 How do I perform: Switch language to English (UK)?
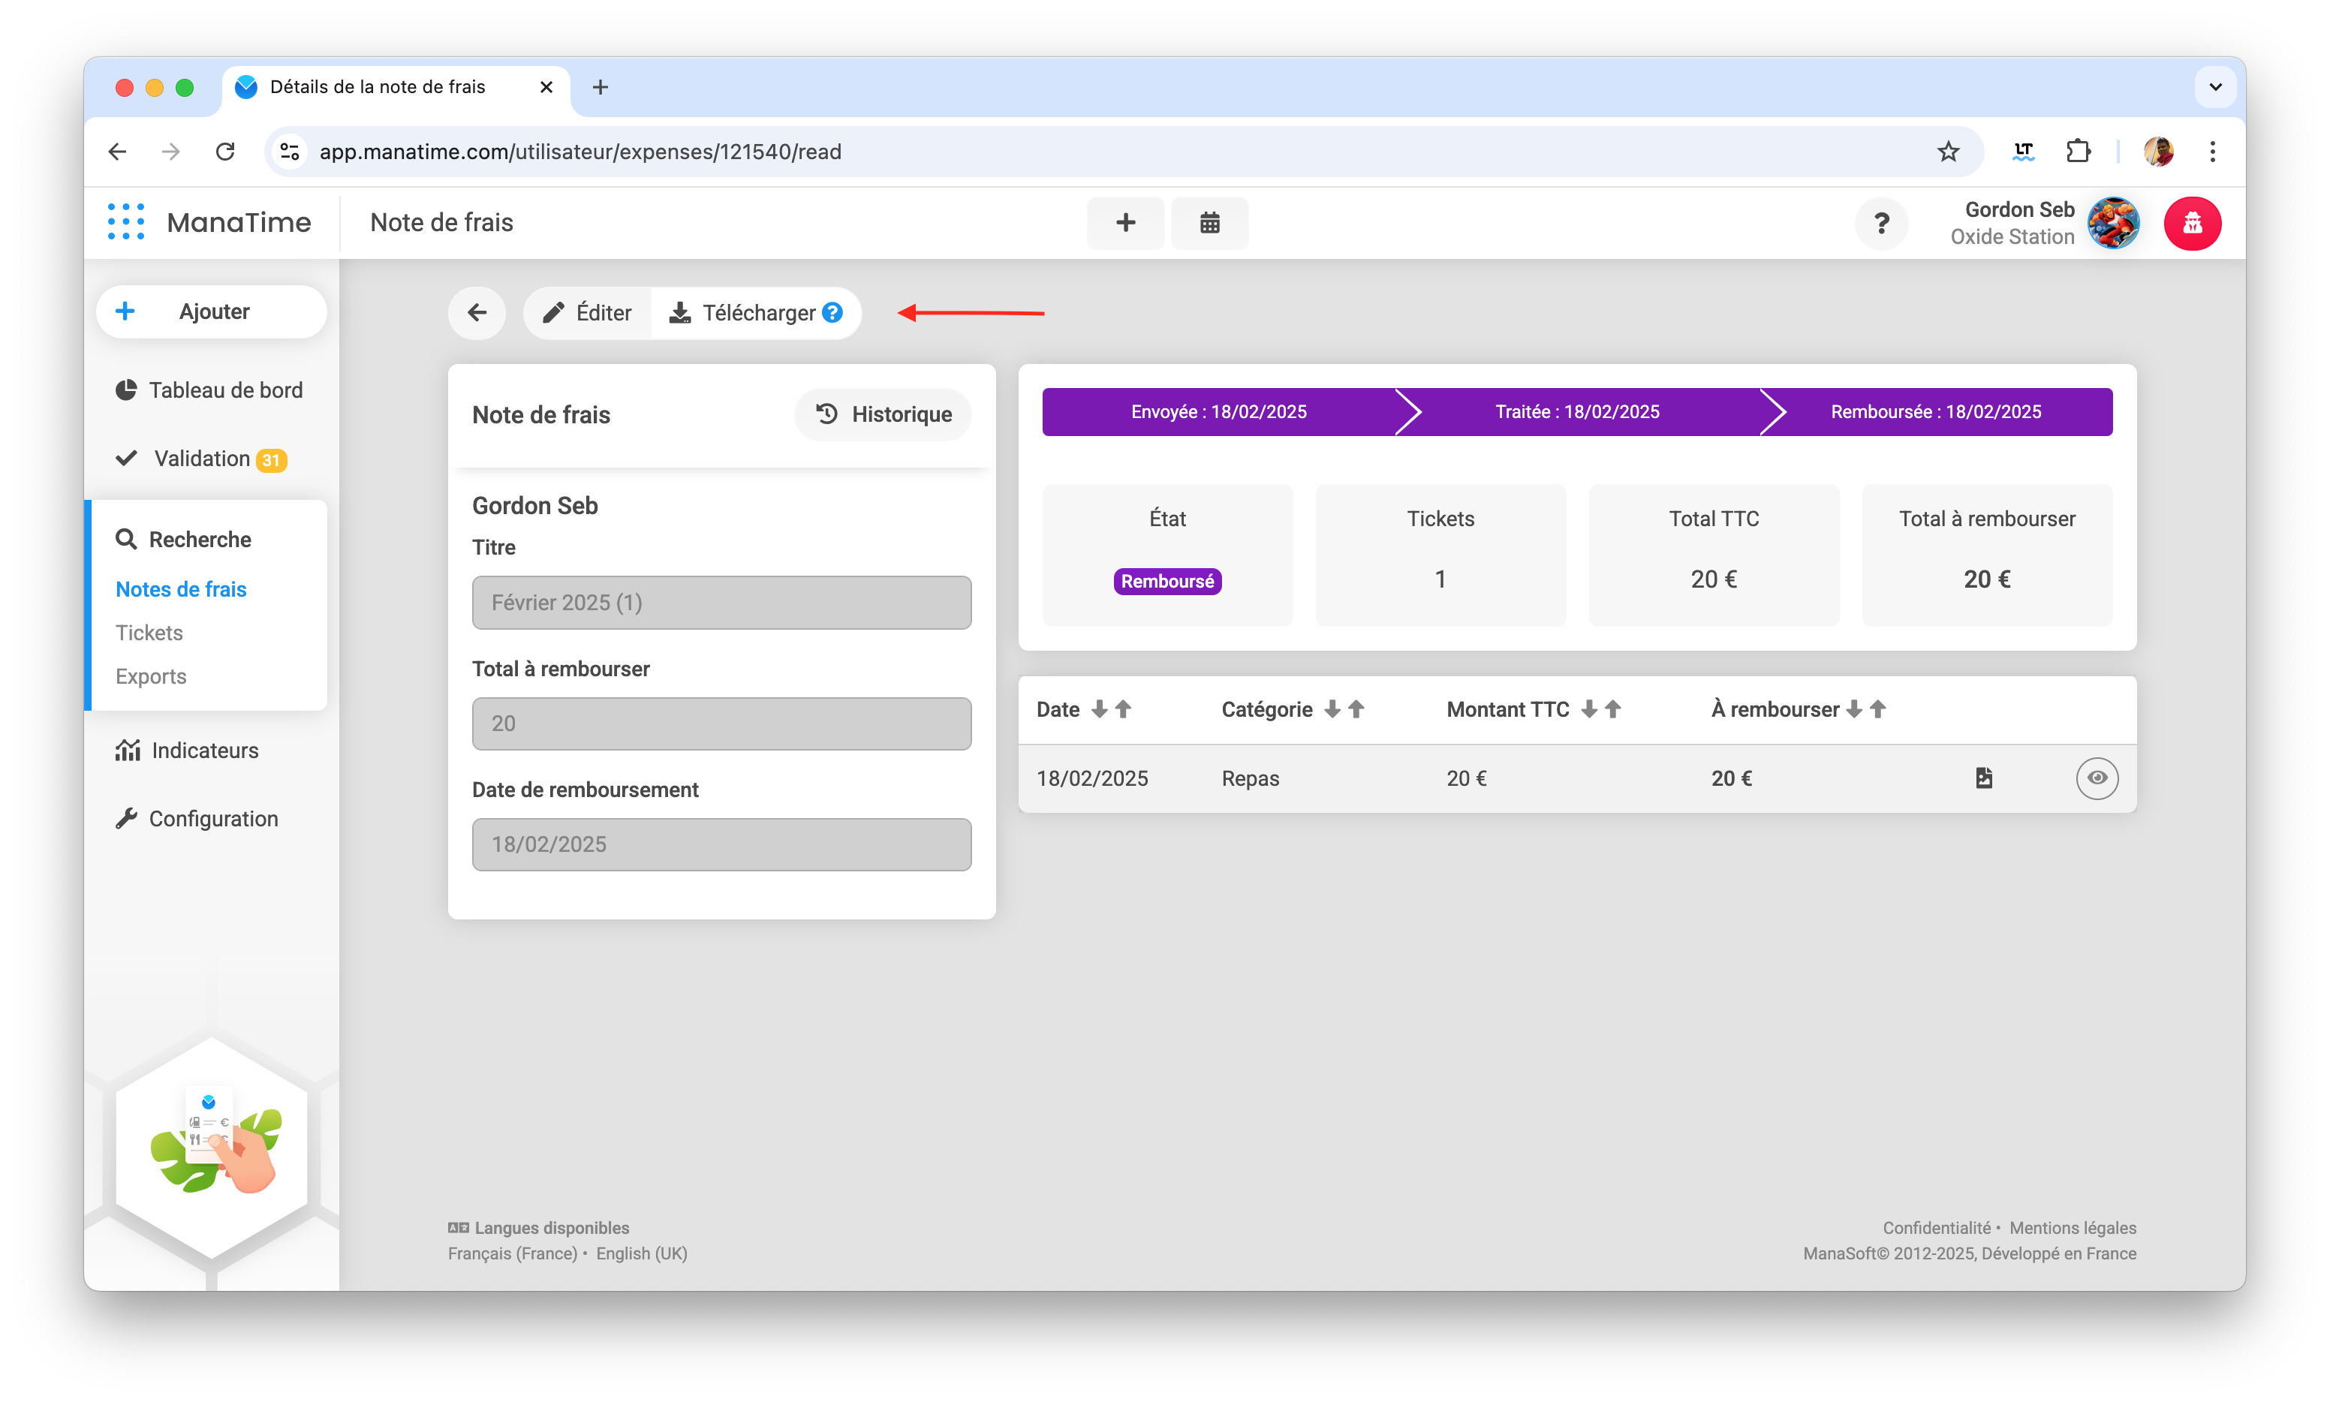(x=642, y=1253)
